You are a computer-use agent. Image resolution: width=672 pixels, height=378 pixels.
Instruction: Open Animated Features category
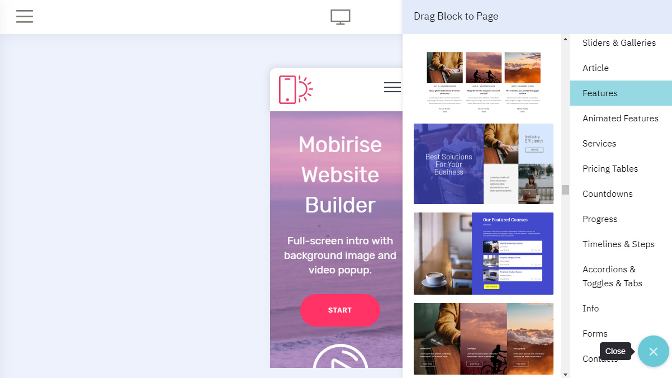[621, 118]
